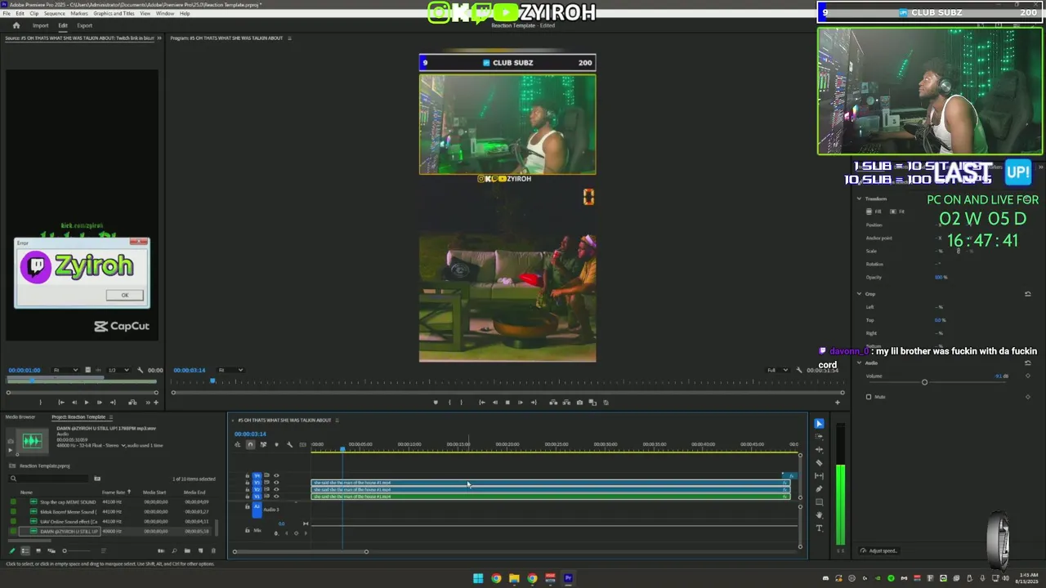This screenshot has width=1046, height=588.
Task: Select the Rectangle tool
Action: [819, 501]
